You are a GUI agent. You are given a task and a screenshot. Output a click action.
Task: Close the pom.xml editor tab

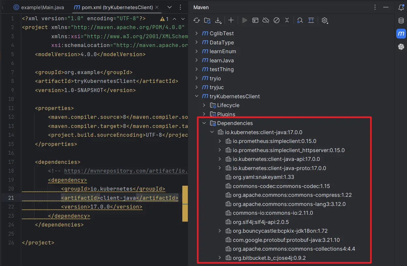157,7
